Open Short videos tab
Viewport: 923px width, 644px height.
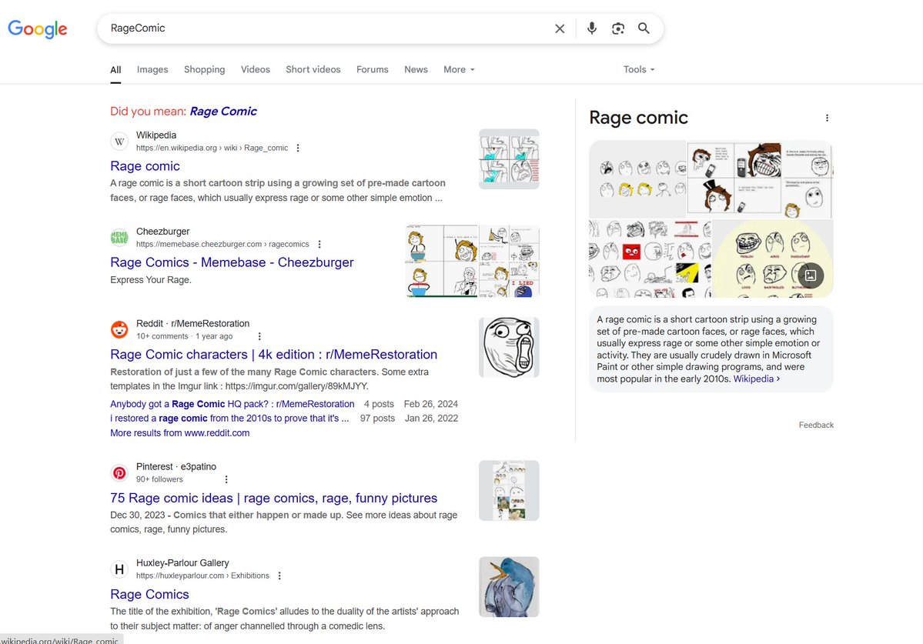313,69
